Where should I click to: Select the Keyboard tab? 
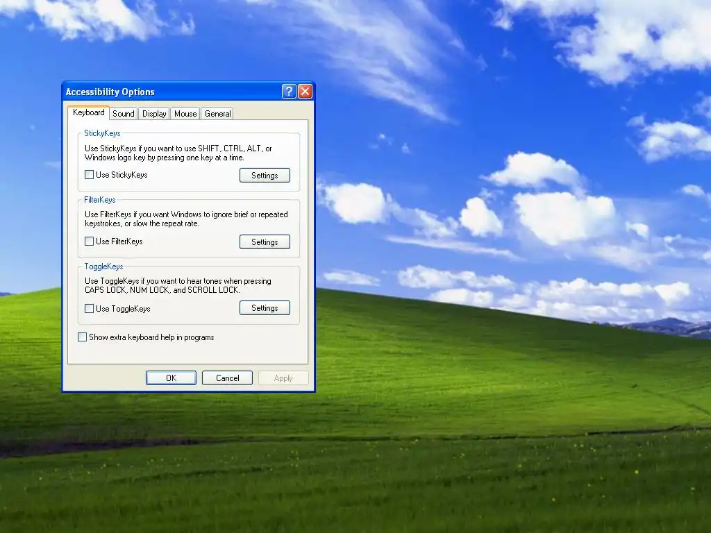pyautogui.click(x=88, y=112)
